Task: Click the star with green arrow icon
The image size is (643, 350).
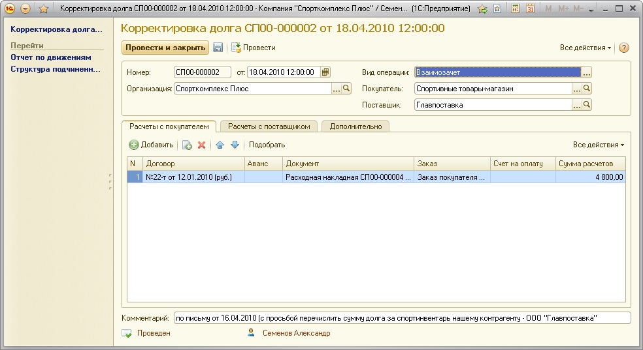Action: tap(483, 8)
